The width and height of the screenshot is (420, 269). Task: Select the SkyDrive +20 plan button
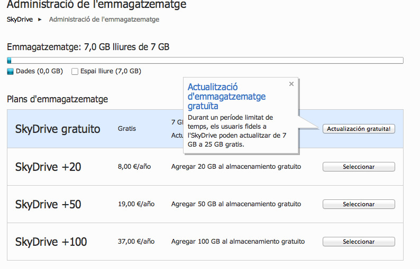[x=359, y=167]
